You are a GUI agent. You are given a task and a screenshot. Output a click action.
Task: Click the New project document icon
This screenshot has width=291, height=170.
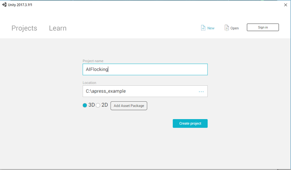tap(203, 28)
